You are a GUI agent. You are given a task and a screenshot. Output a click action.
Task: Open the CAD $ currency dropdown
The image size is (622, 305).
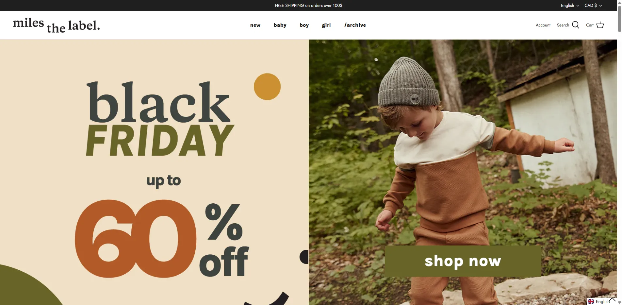coord(593,6)
